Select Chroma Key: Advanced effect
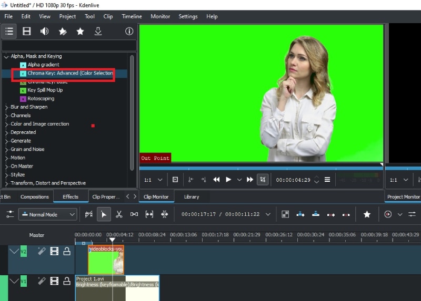Image resolution: width=421 pixels, height=301 pixels. pyautogui.click(x=70, y=73)
